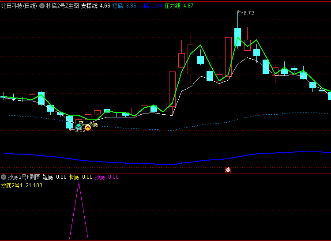This screenshot has width=331, height=241.
Task: Click the 支撑线: 4.66 readout
Action: pyautogui.click(x=96, y=6)
